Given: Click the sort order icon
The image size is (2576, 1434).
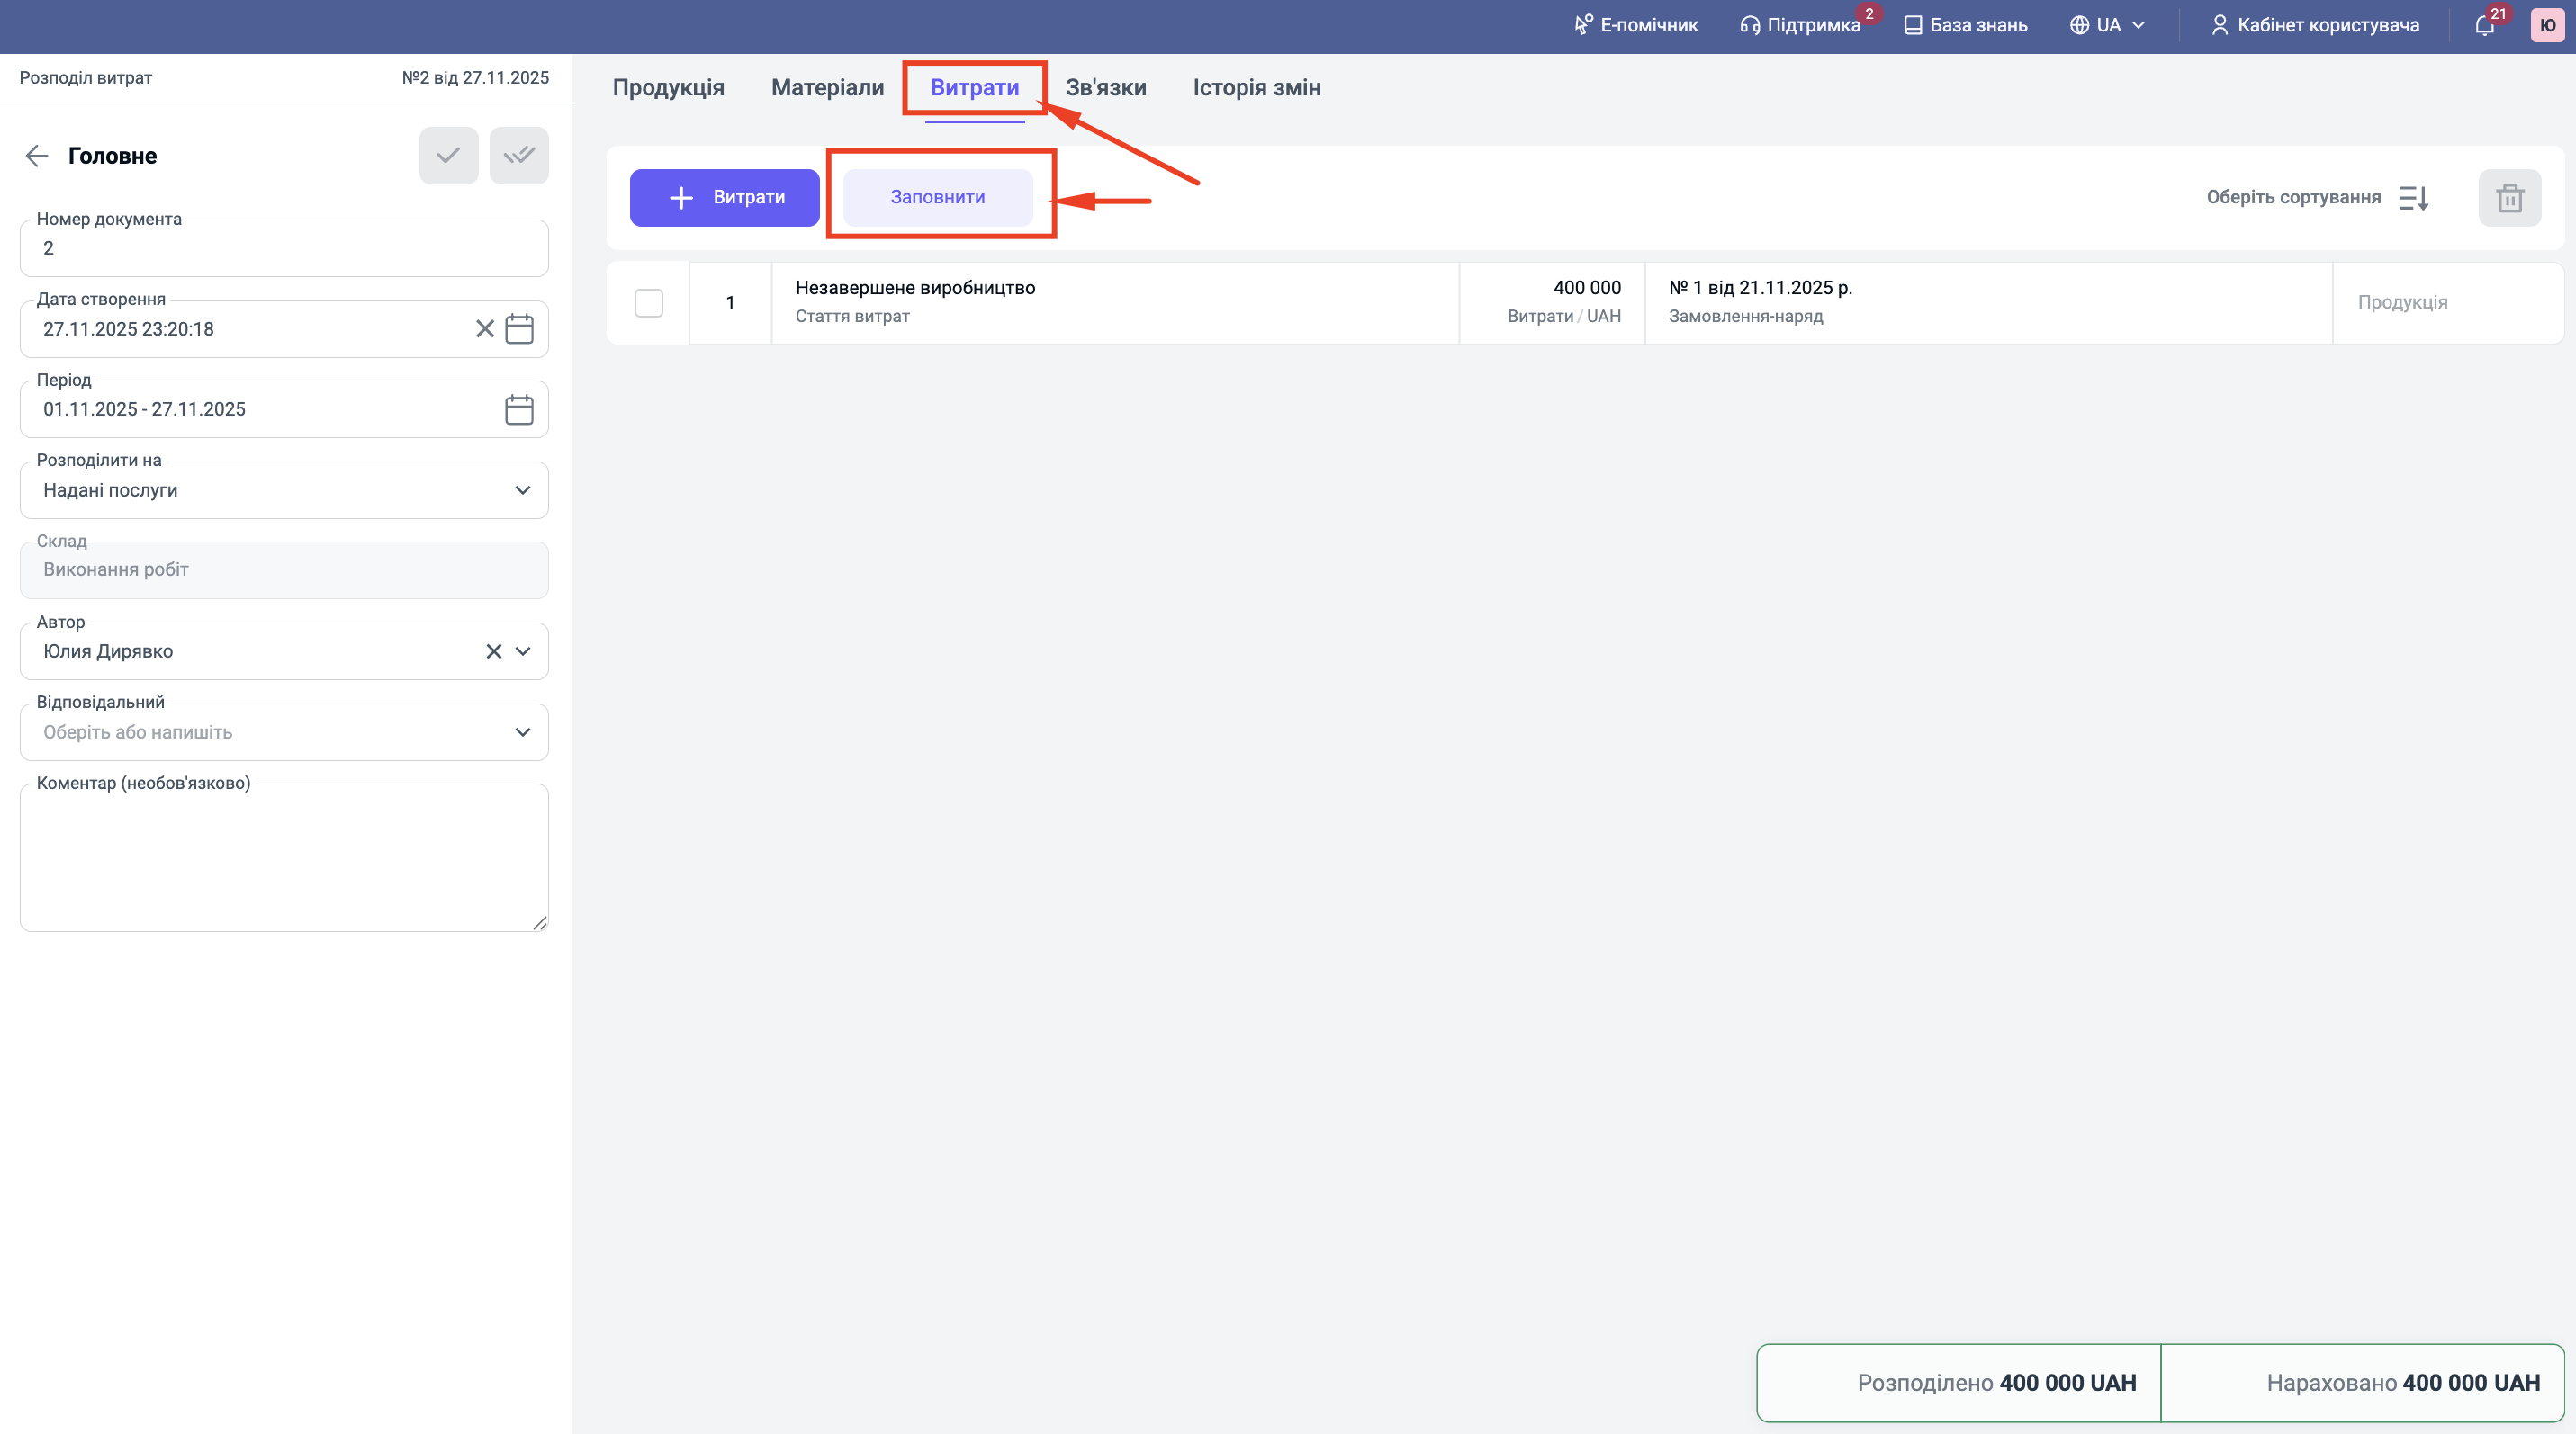Looking at the screenshot, I should (2414, 198).
